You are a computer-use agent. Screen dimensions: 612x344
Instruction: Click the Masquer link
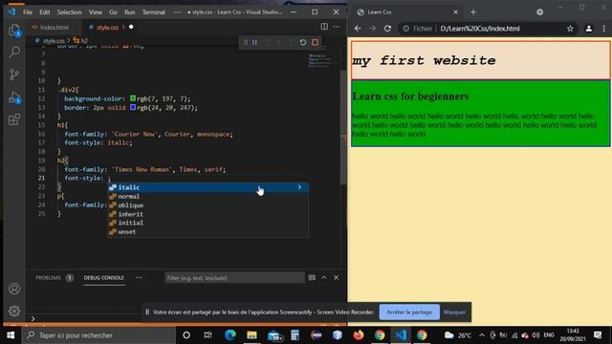[454, 312]
